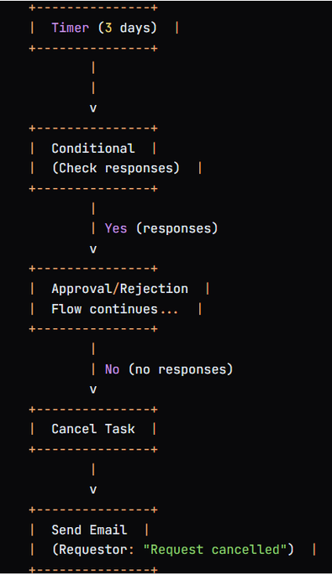Click arrow "v" below Timer box
The image size is (332, 575).
click(x=93, y=108)
